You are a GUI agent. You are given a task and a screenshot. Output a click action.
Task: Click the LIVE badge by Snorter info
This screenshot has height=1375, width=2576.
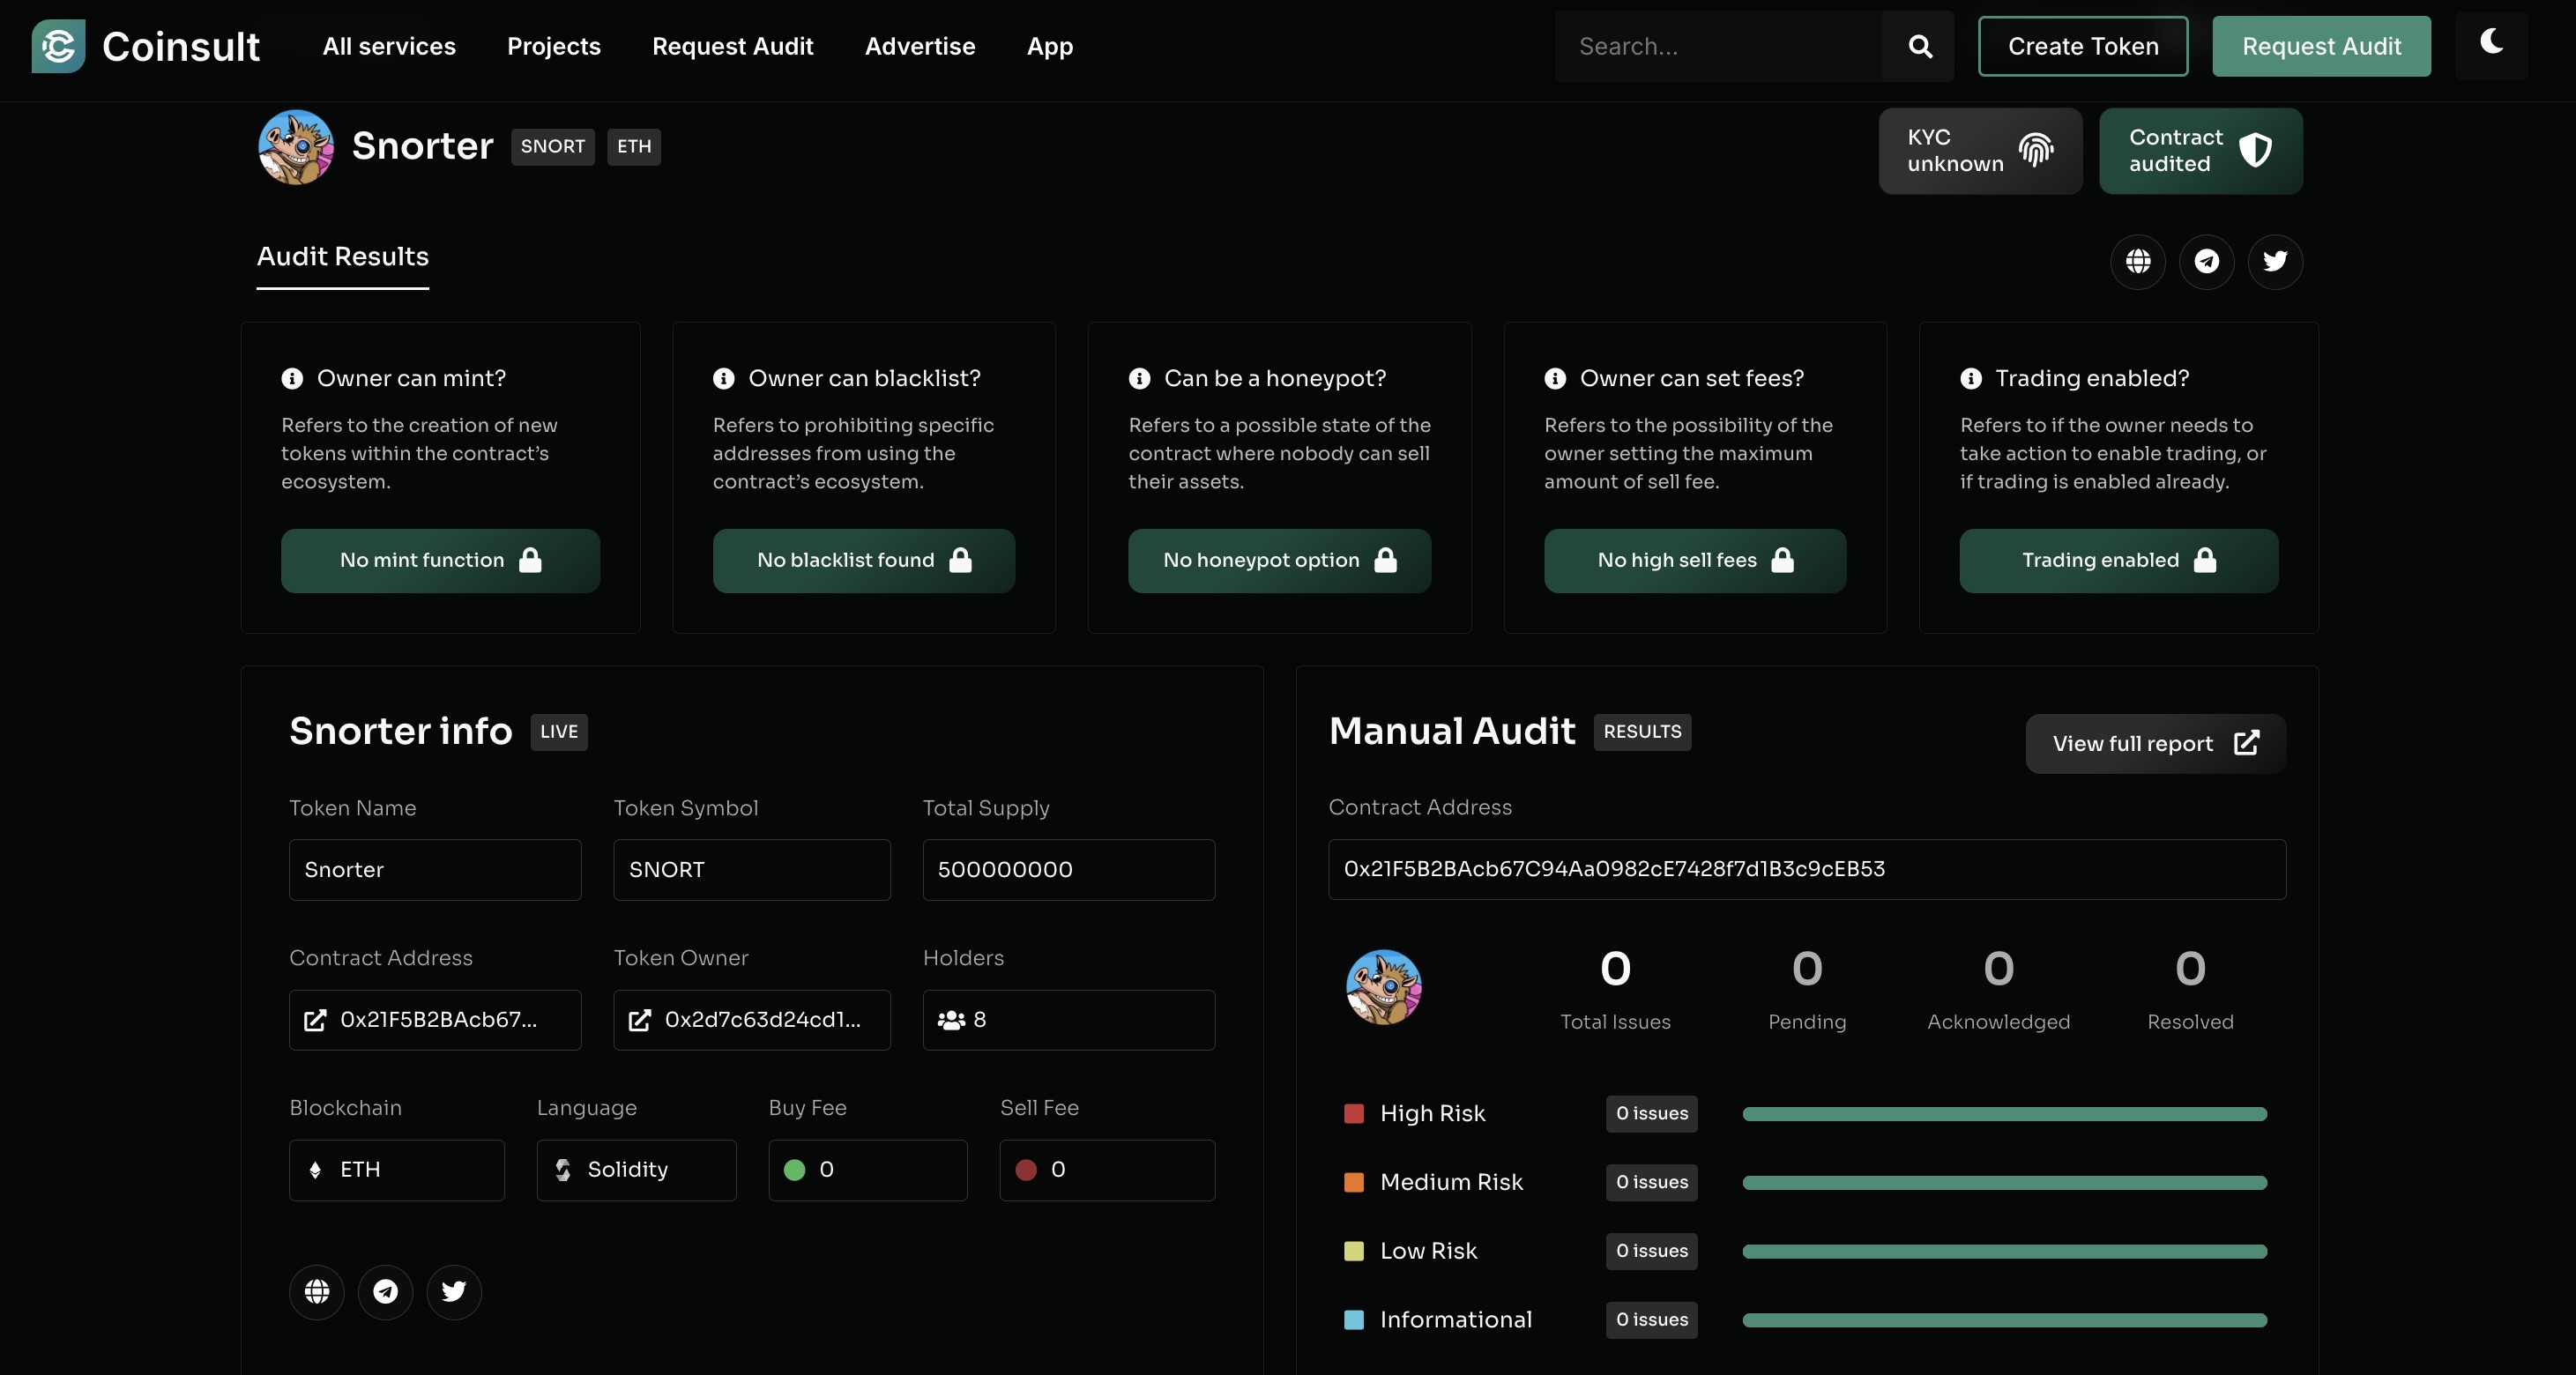click(x=559, y=732)
